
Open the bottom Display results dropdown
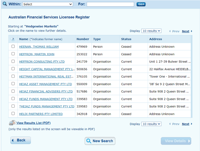point(151,124)
